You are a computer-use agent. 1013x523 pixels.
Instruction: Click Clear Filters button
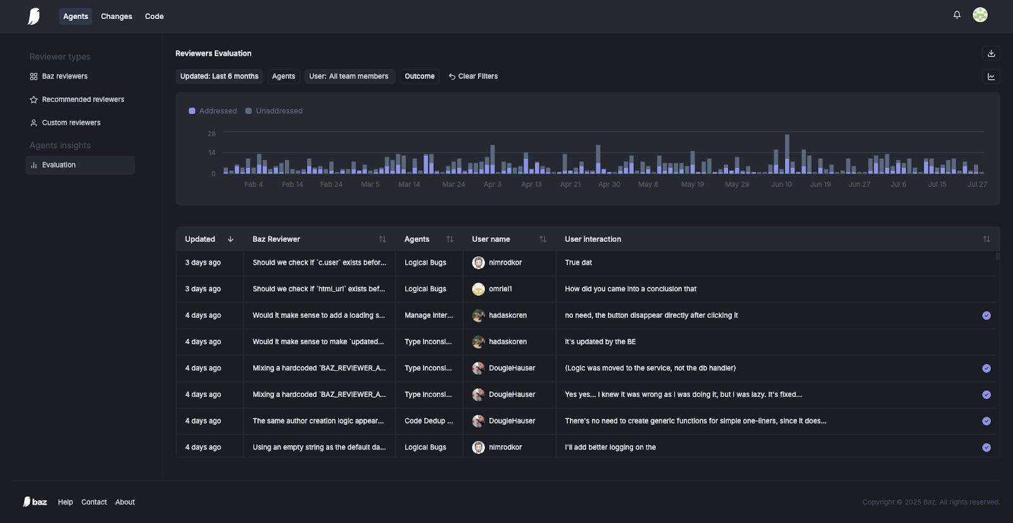coord(473,77)
